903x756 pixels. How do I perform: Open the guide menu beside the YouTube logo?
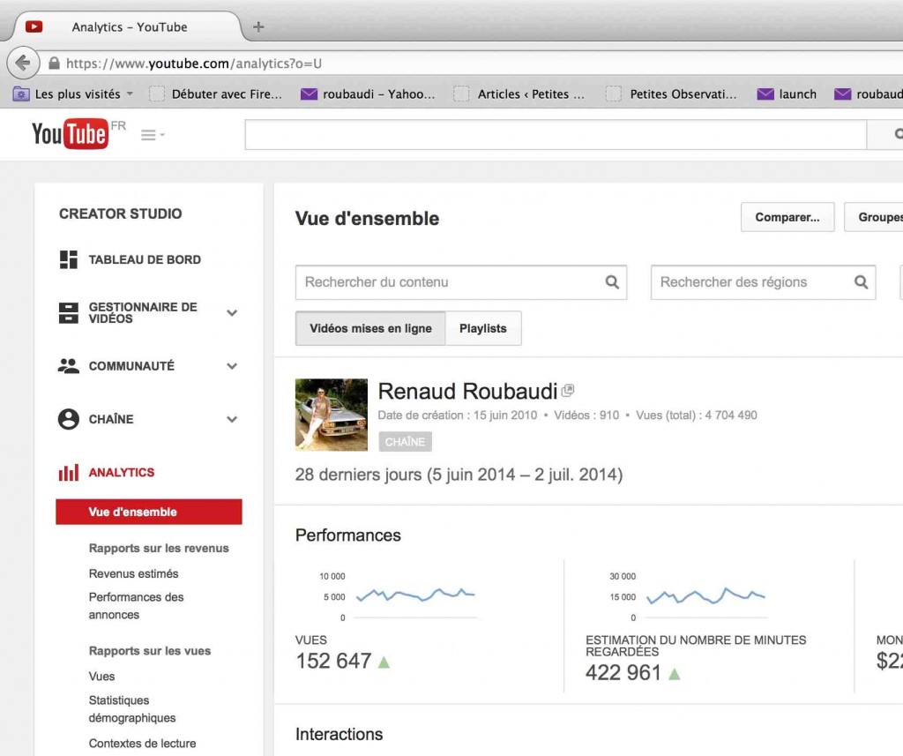(152, 134)
